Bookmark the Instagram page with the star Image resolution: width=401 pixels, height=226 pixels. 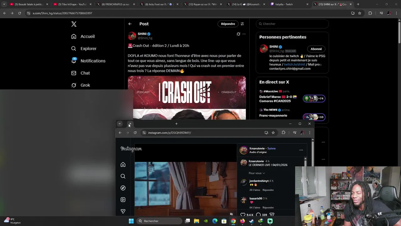[x=273, y=133]
